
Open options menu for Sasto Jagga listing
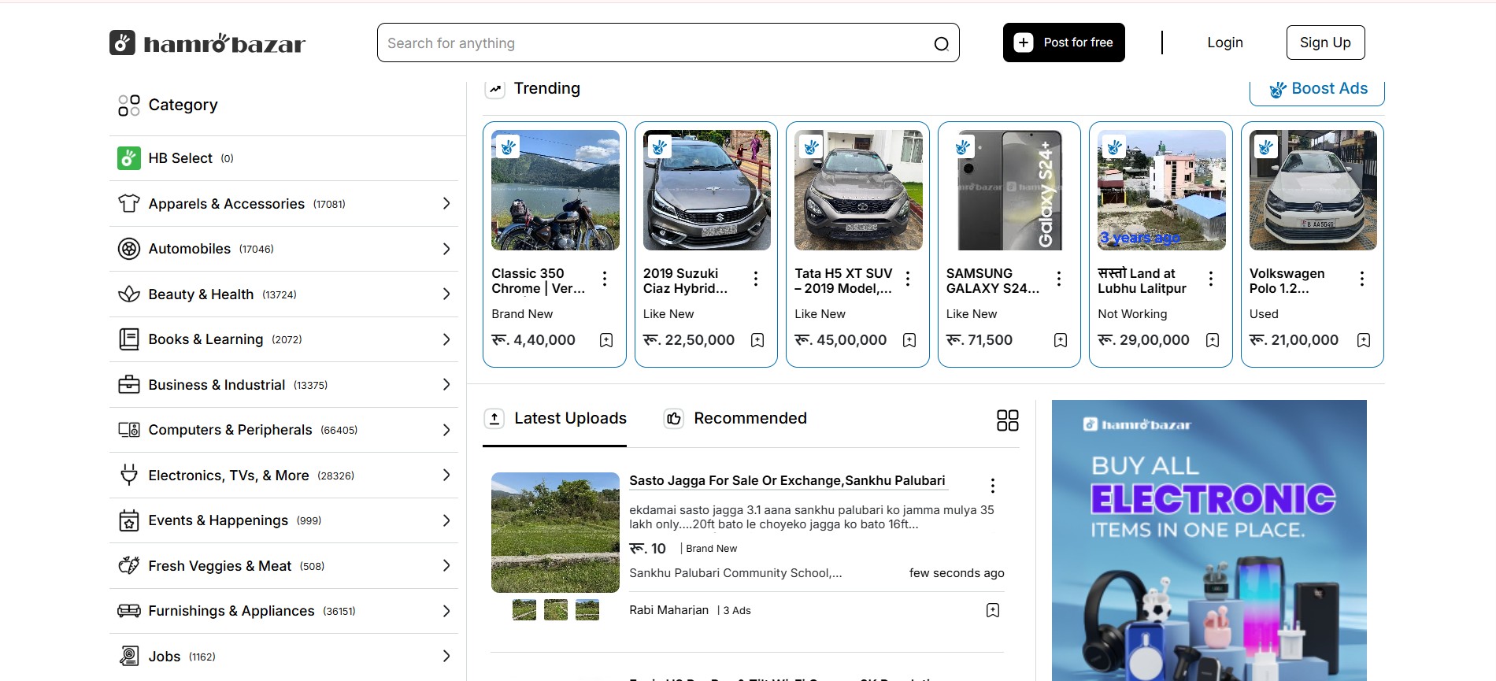993,485
